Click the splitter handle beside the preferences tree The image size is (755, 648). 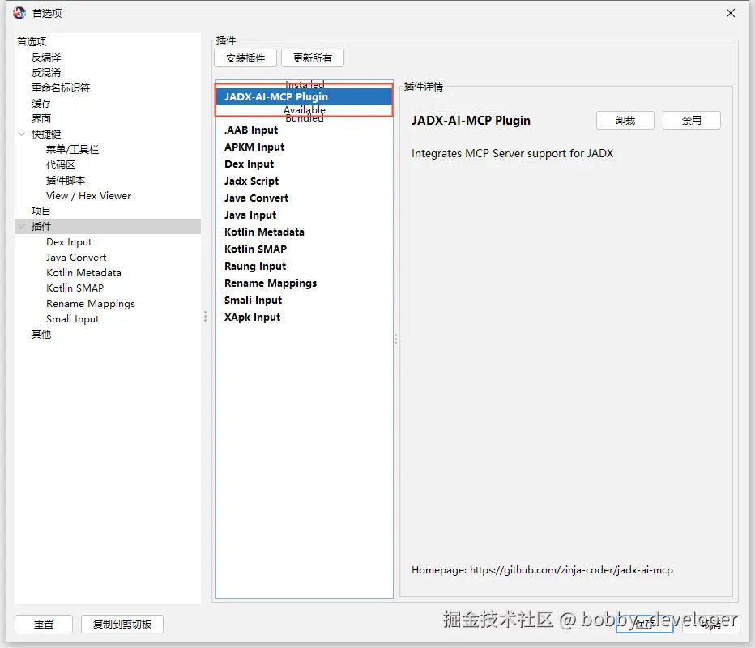[205, 316]
